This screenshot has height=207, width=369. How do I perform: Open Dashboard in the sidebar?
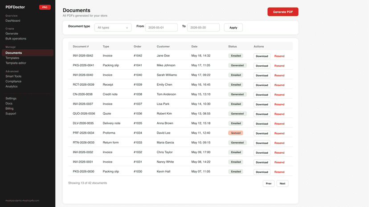click(13, 20)
